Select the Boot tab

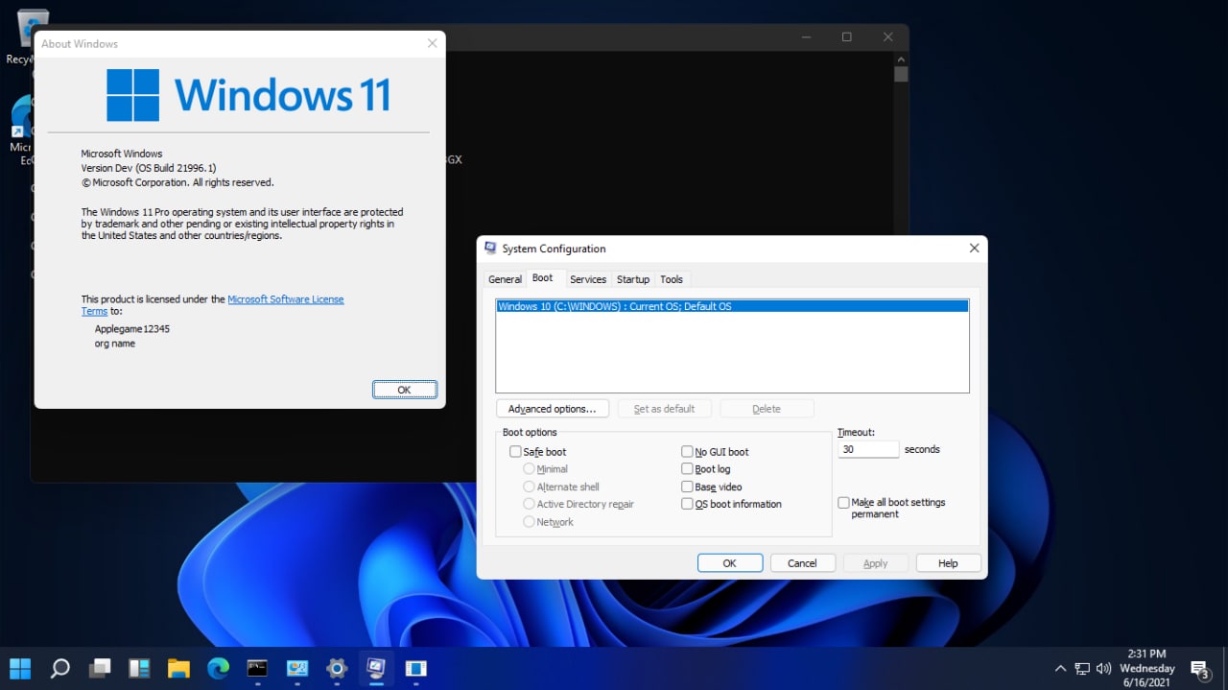[x=542, y=277]
